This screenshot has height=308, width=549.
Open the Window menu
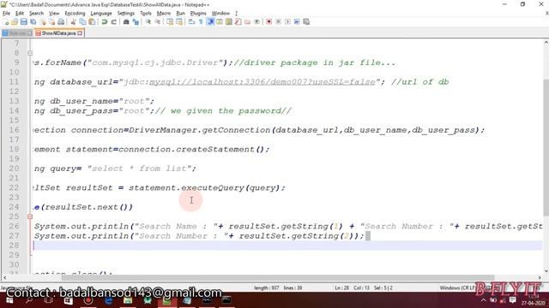220,14
